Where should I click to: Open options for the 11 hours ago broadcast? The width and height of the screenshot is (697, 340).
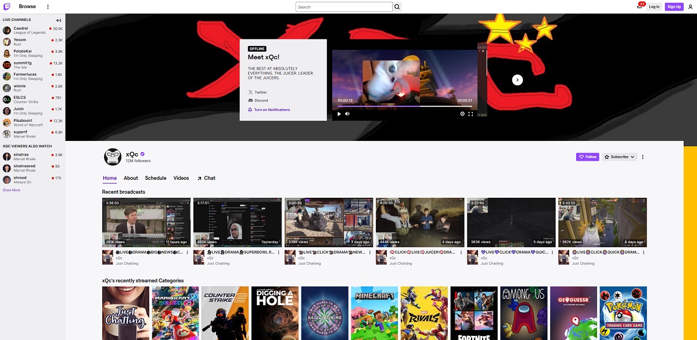188,253
